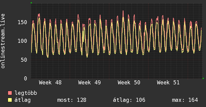
Task: Click the green arrow ending the x-axis
Action: click(x=203, y=78)
